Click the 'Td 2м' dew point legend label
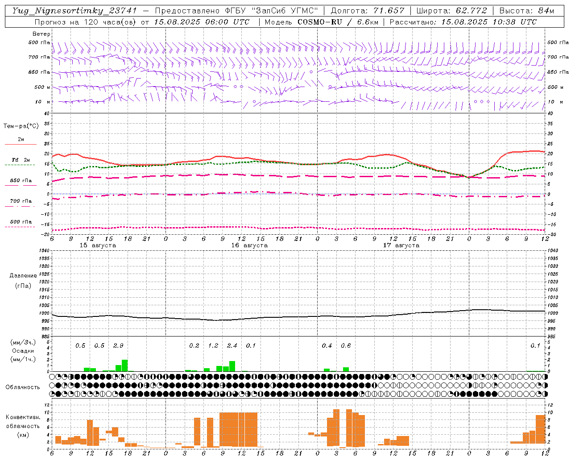The width and height of the screenshot is (571, 457). tap(21, 160)
